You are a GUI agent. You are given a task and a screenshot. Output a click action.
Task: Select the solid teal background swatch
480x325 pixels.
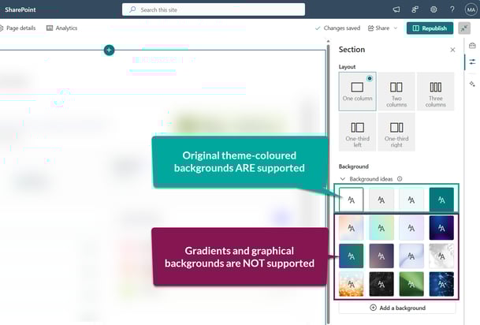(441, 200)
